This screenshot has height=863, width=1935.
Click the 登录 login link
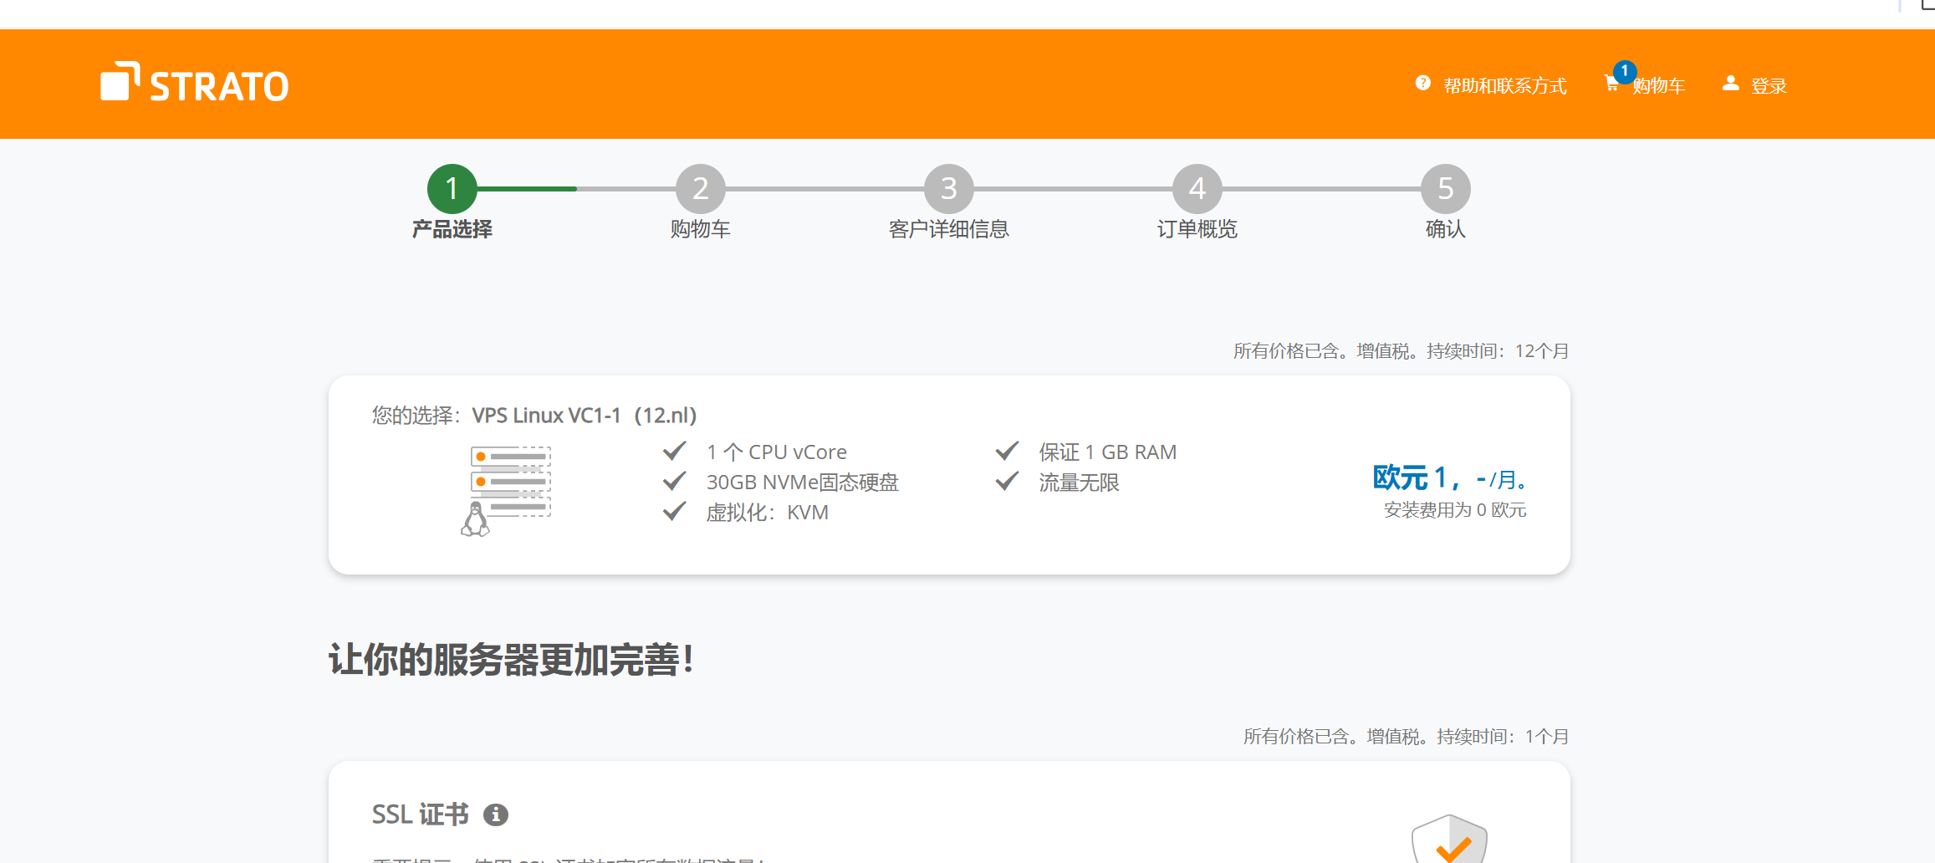pos(1769,86)
